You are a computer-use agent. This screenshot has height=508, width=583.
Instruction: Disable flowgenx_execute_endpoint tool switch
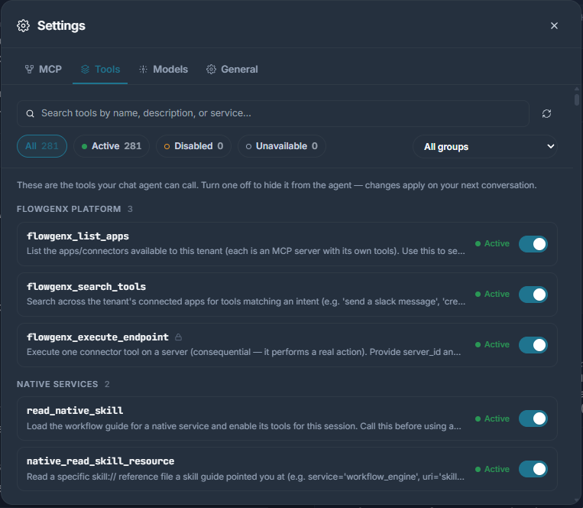click(x=533, y=345)
